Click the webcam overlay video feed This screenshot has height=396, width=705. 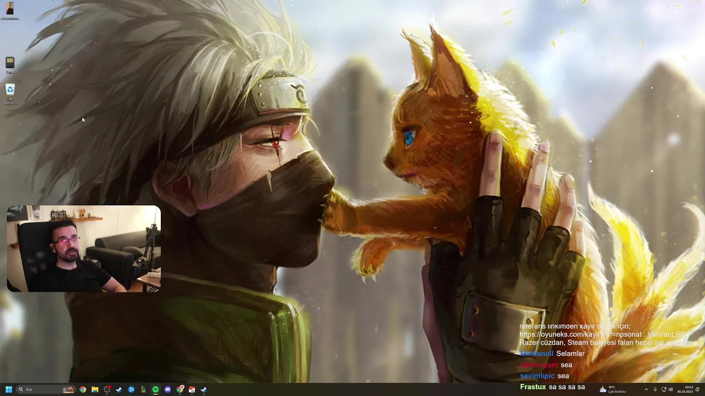point(84,249)
